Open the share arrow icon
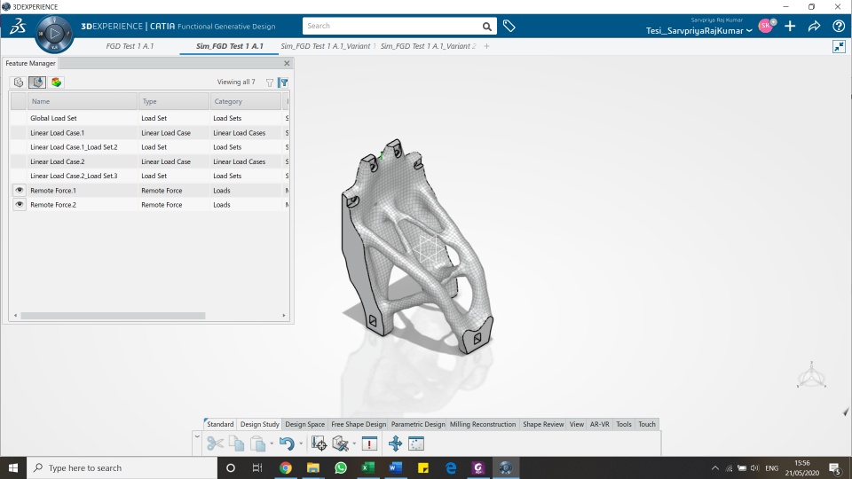The height and width of the screenshot is (479, 852). pyautogui.click(x=814, y=26)
